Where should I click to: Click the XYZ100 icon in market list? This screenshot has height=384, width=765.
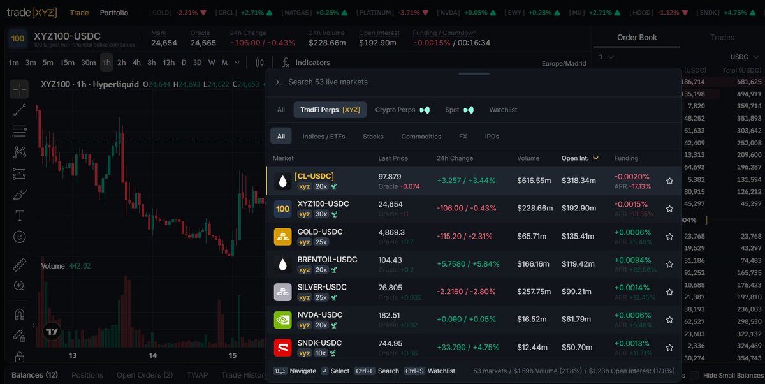pos(283,209)
